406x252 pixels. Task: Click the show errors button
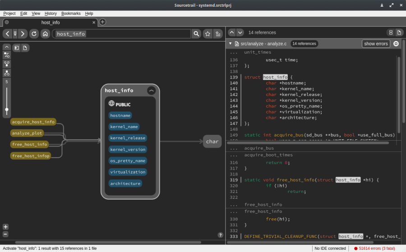tap(376, 44)
